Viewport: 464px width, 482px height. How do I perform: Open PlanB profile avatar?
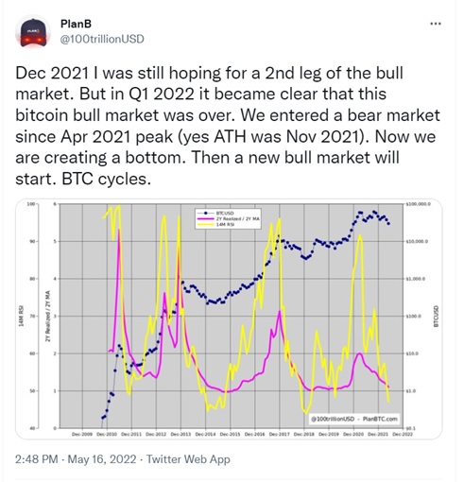click(33, 32)
